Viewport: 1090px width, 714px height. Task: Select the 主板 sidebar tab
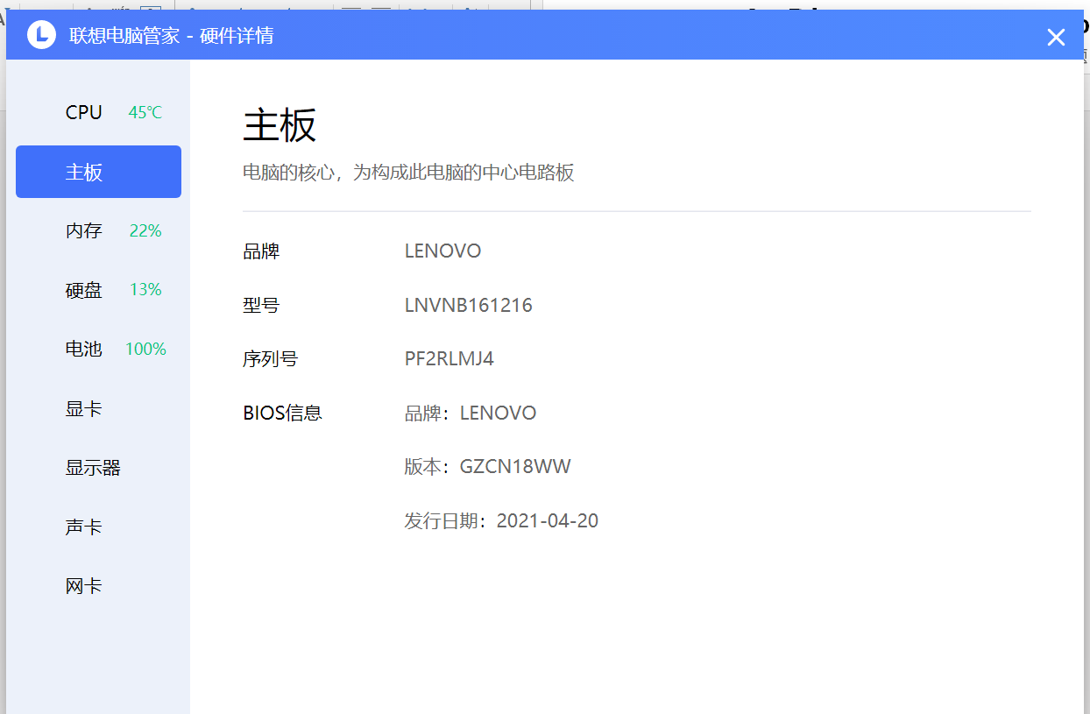tap(98, 172)
